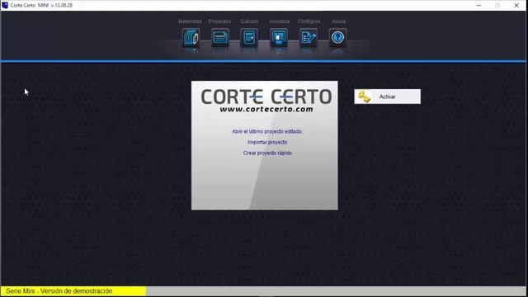Visit the www.cortecerto.com logo text
This screenshot has width=528, height=297.
266,109
